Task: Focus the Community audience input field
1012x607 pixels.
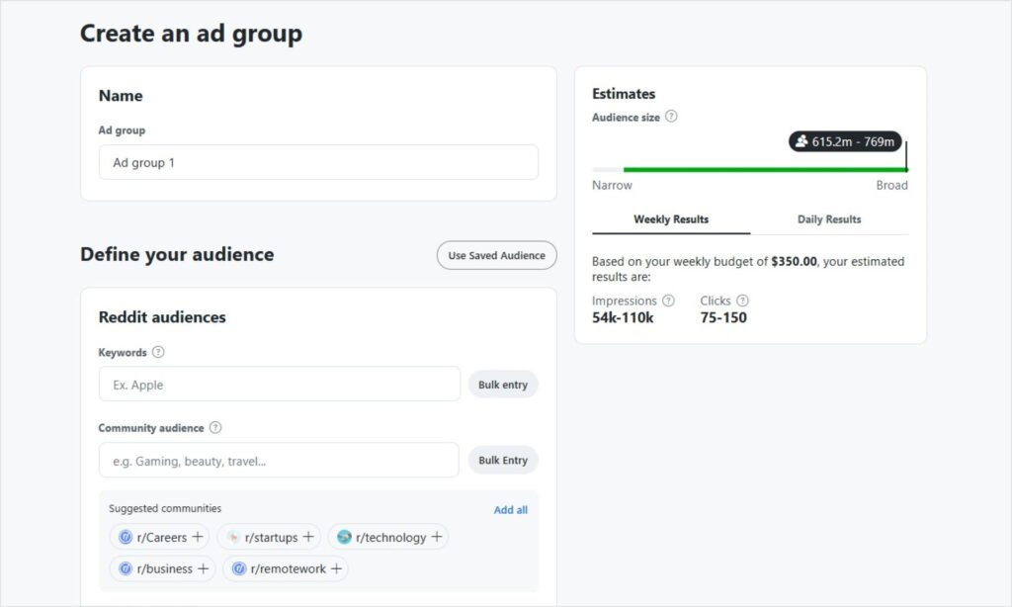Action: pyautogui.click(x=279, y=461)
